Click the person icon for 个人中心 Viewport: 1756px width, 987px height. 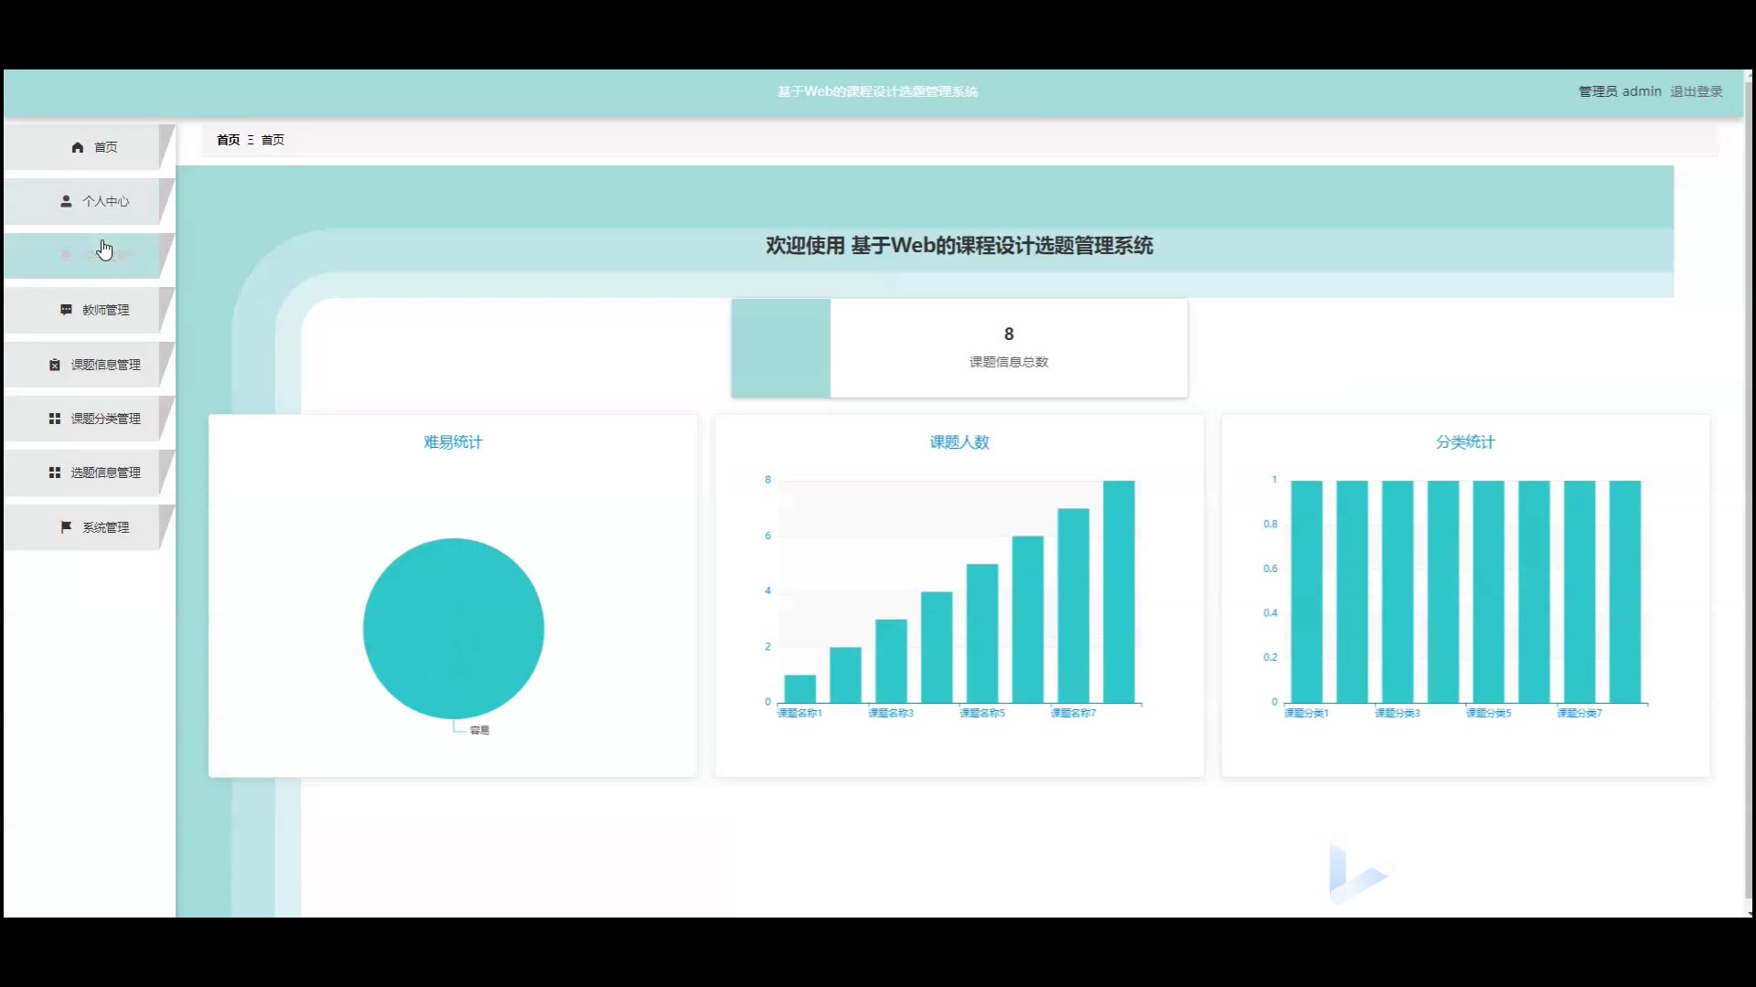pyautogui.click(x=66, y=201)
